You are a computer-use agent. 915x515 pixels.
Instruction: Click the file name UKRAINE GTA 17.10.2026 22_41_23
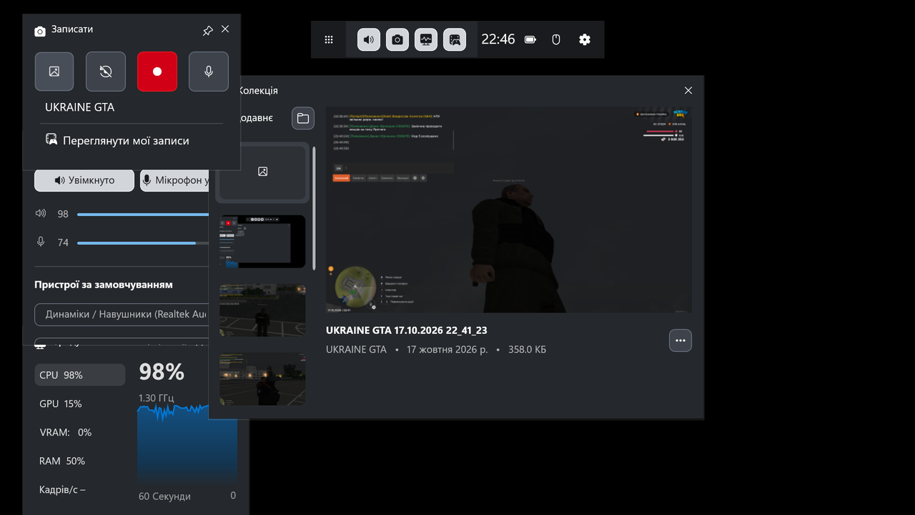tap(407, 330)
